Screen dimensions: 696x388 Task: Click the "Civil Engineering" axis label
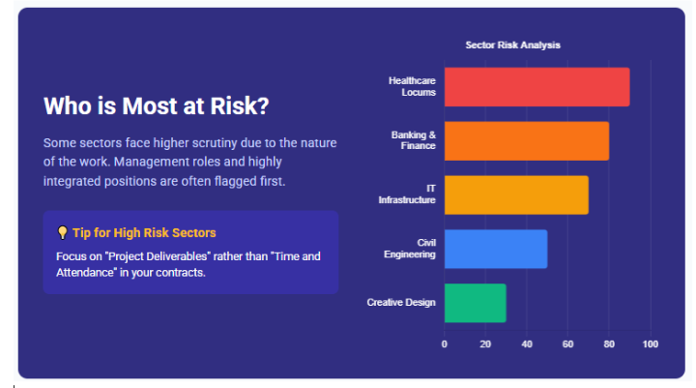click(x=412, y=249)
